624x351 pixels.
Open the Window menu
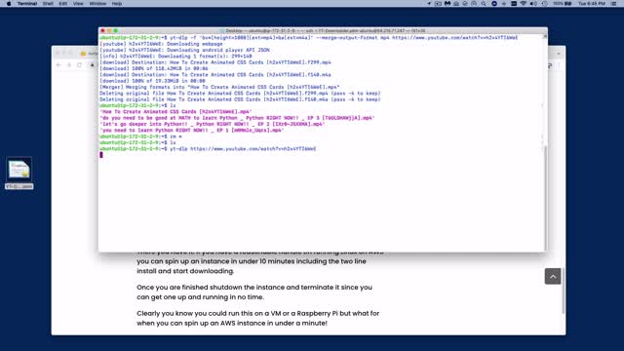tap(97, 4)
